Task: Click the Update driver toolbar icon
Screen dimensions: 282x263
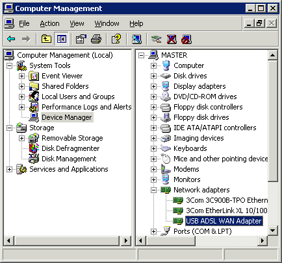Action: [156, 39]
